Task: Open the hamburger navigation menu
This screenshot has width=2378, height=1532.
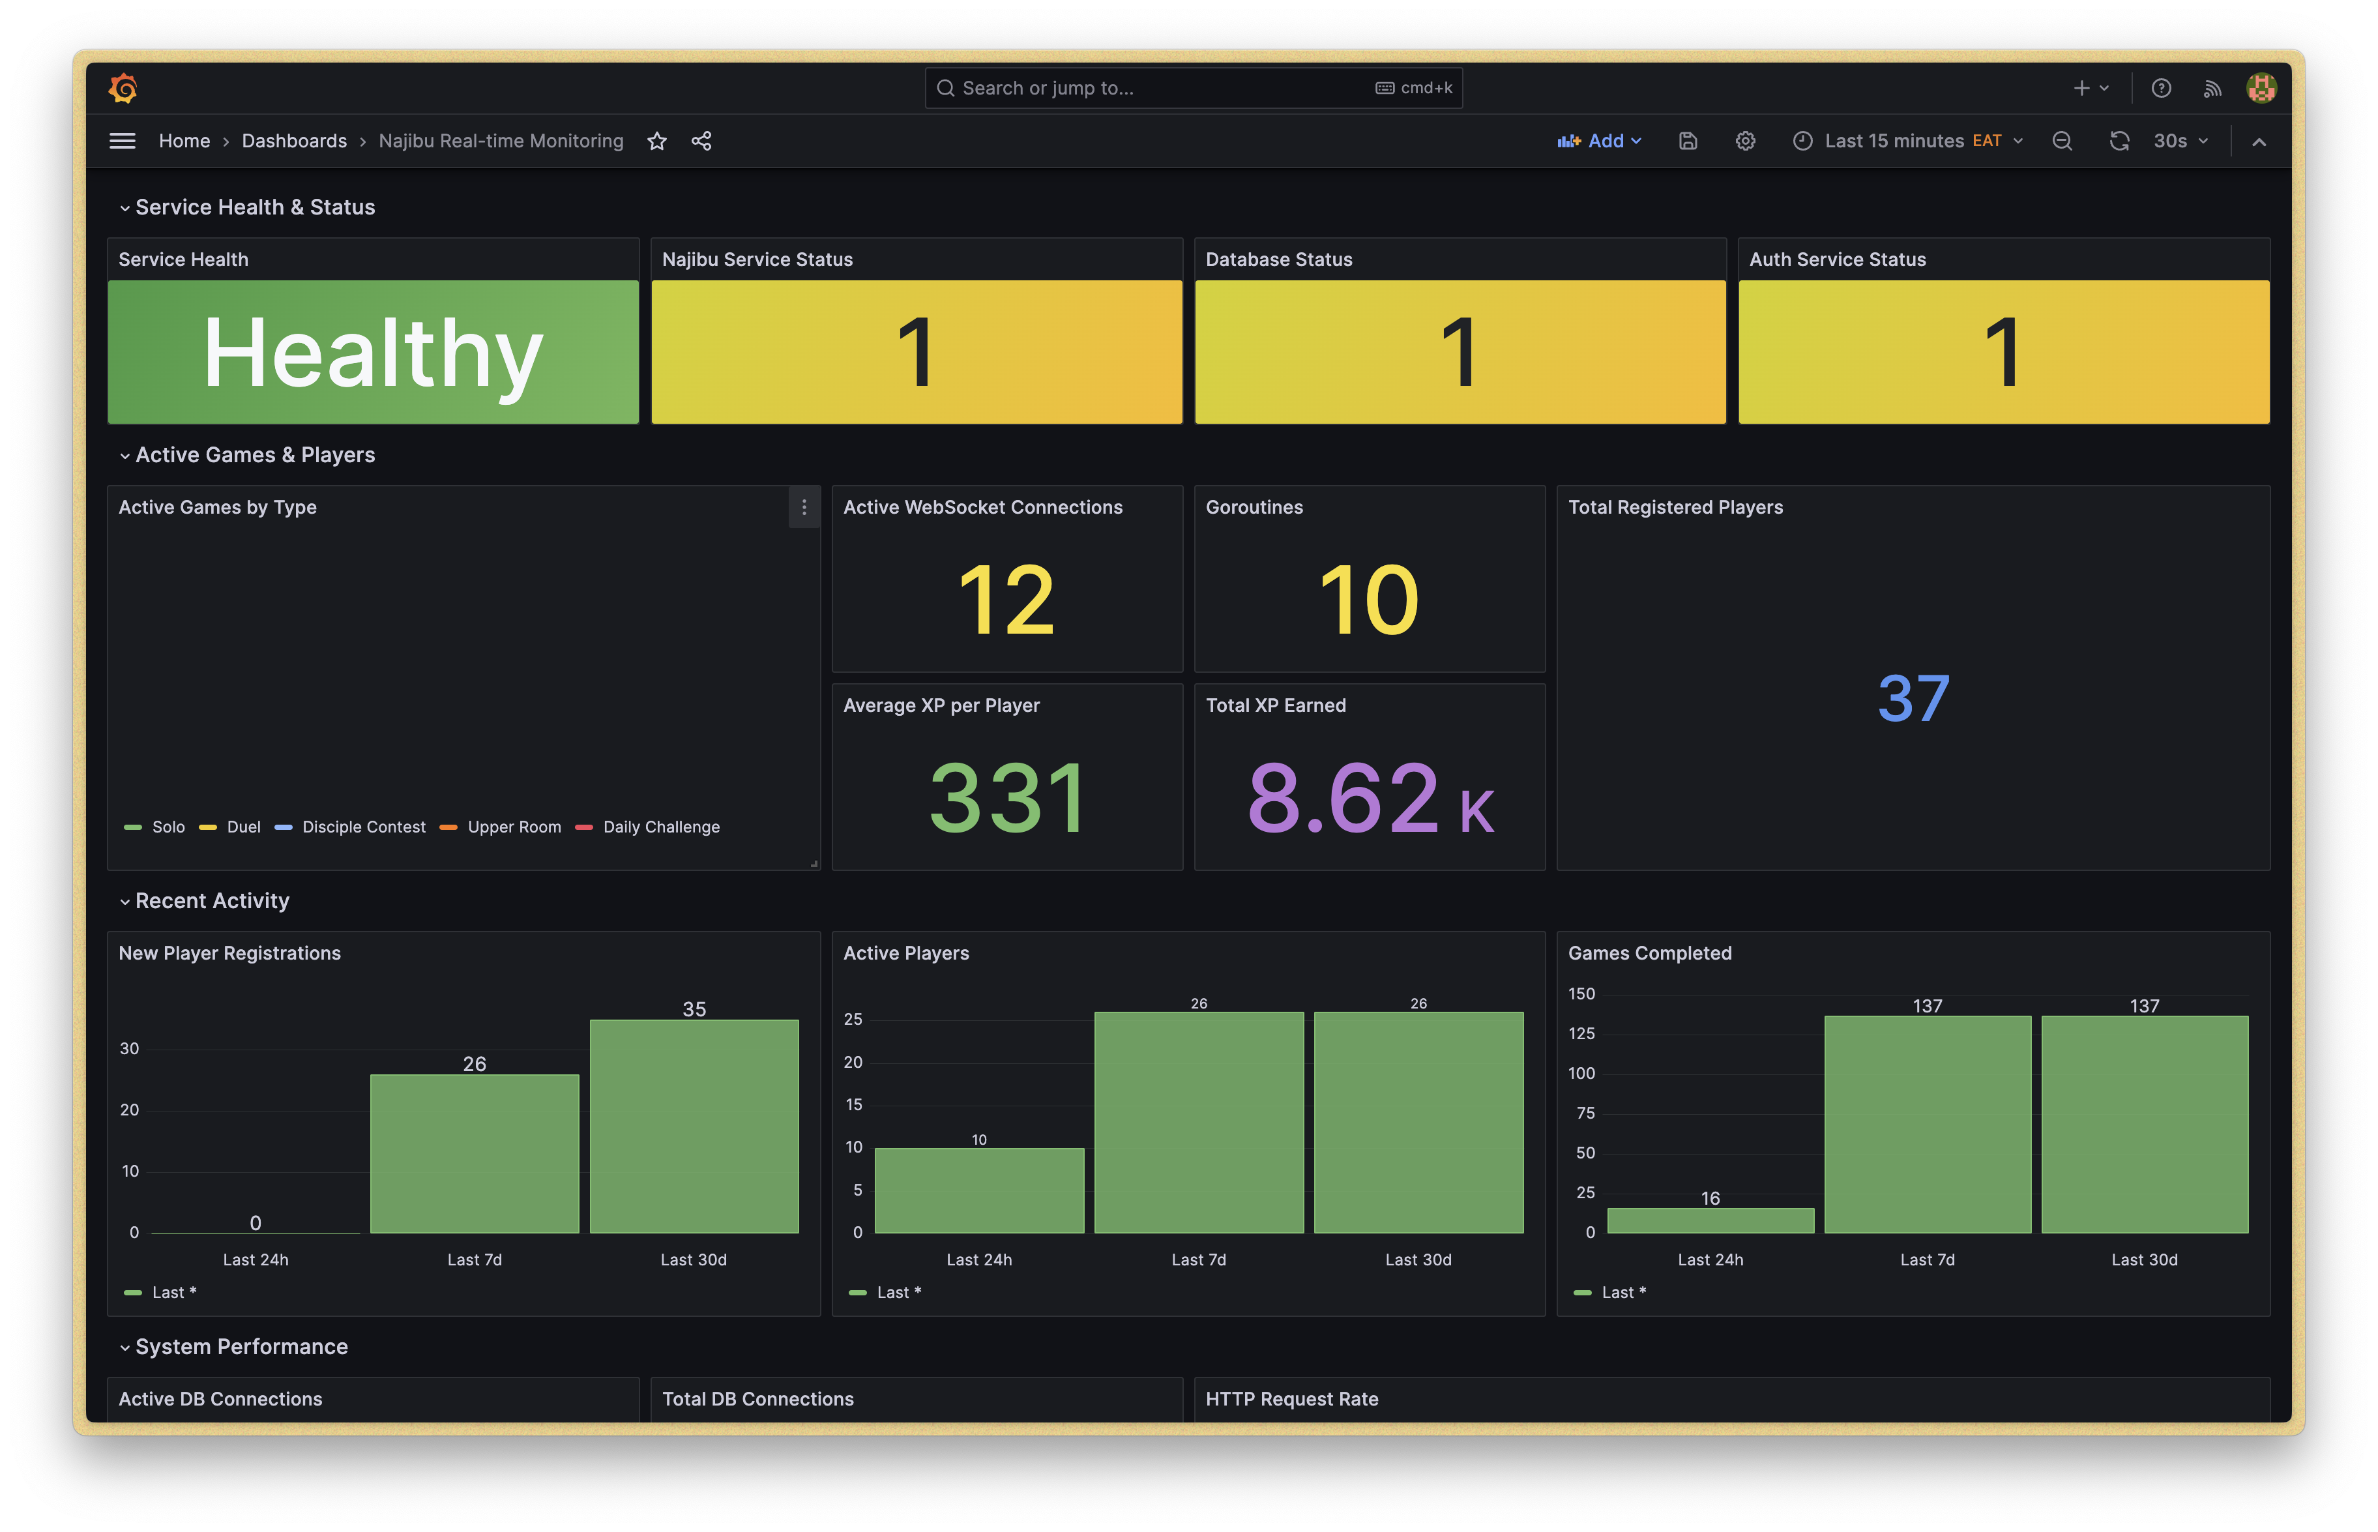Action: 123,141
